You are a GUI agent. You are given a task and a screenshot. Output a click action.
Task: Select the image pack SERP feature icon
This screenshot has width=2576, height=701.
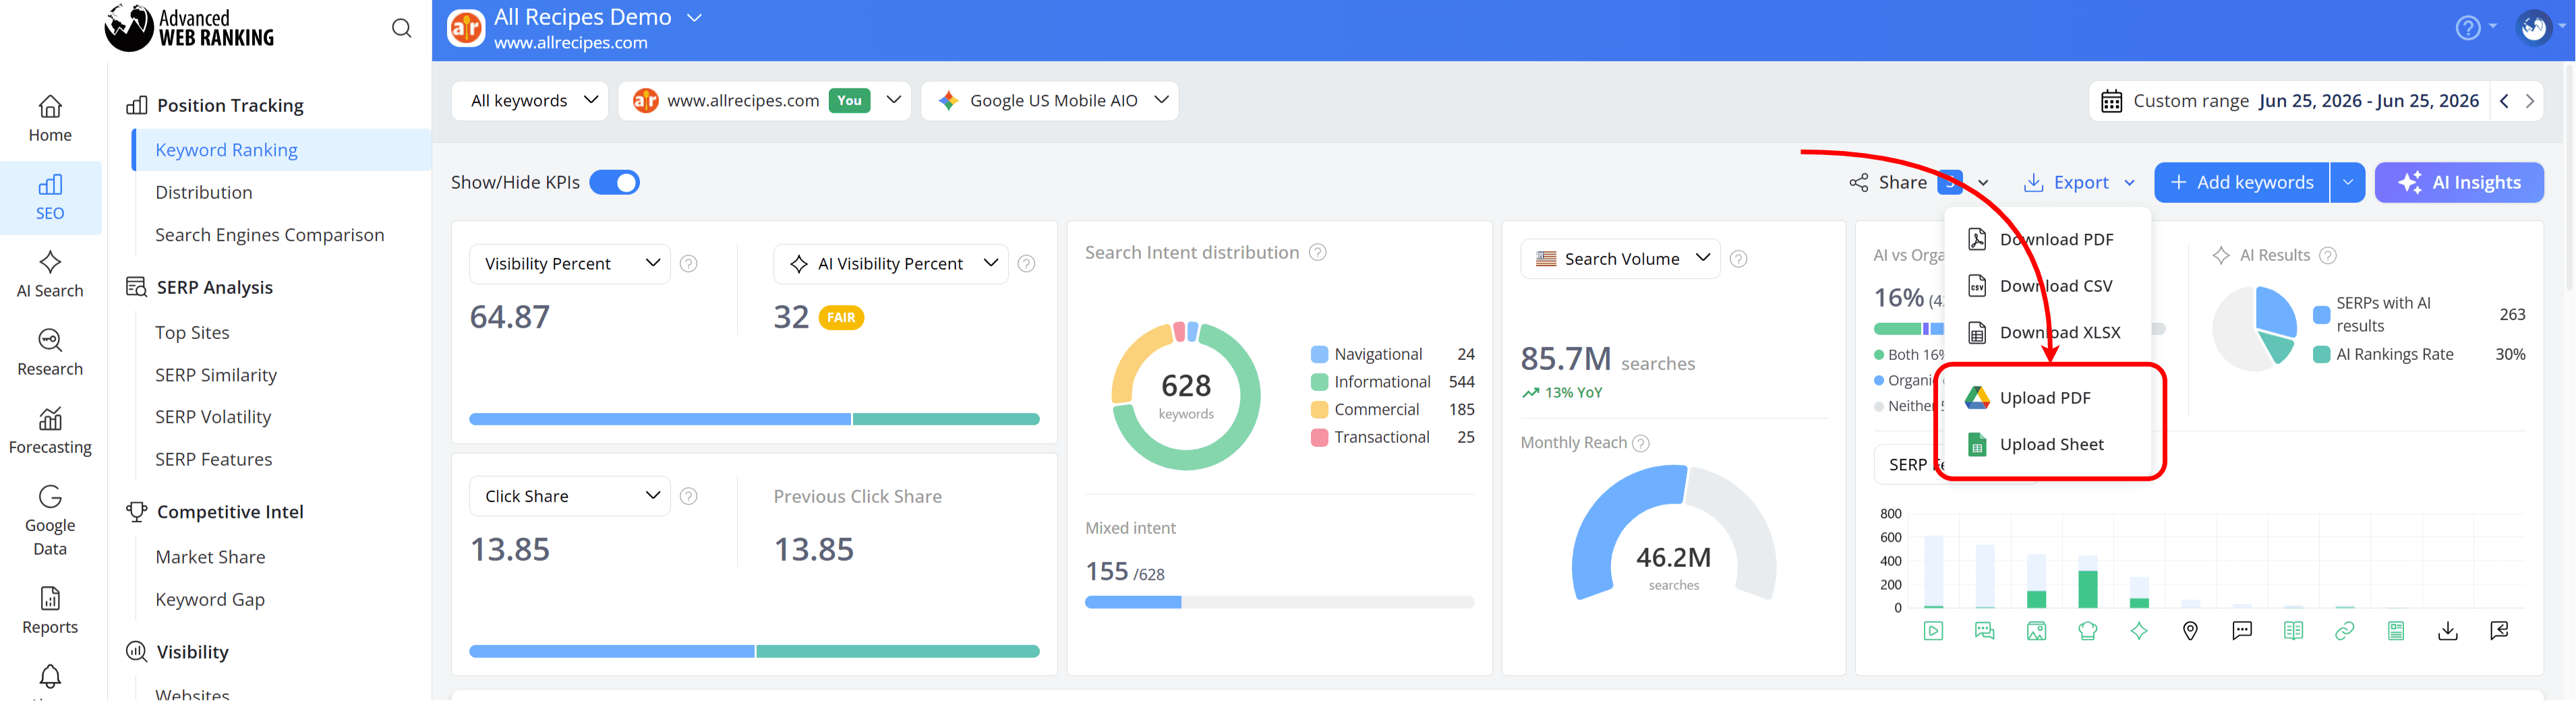click(2036, 631)
